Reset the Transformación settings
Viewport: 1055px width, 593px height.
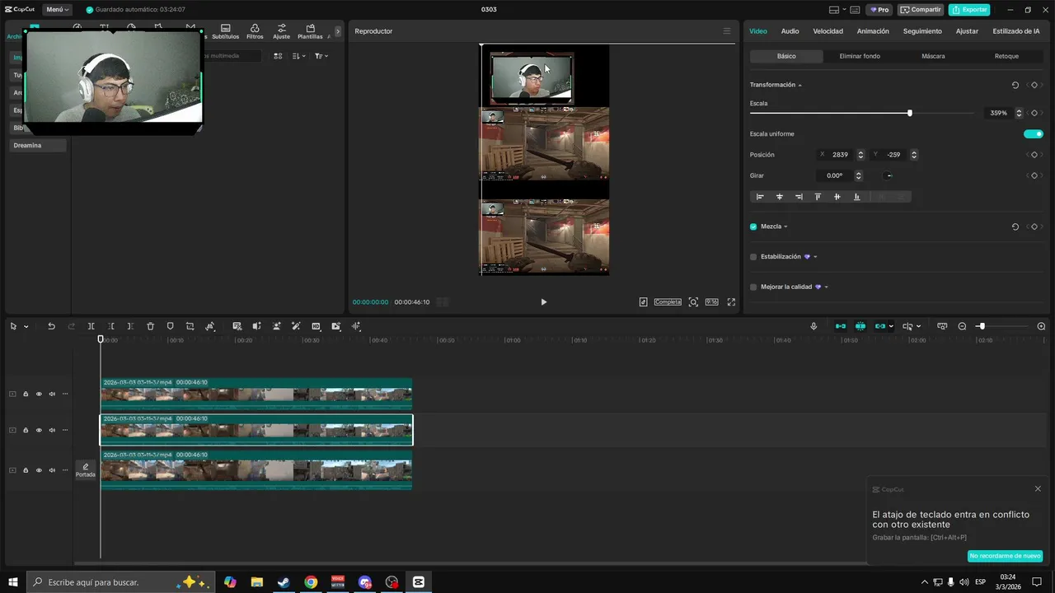[x=1015, y=85]
